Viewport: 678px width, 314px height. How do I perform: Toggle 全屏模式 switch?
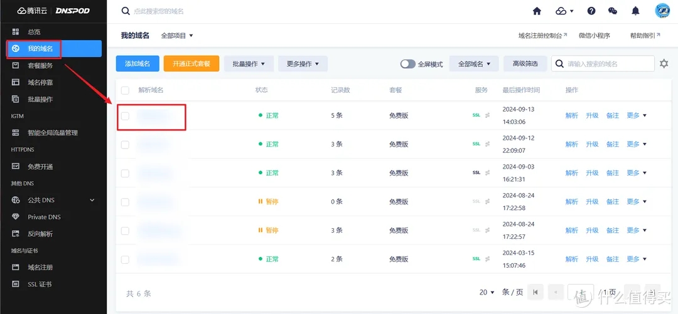[x=408, y=64]
